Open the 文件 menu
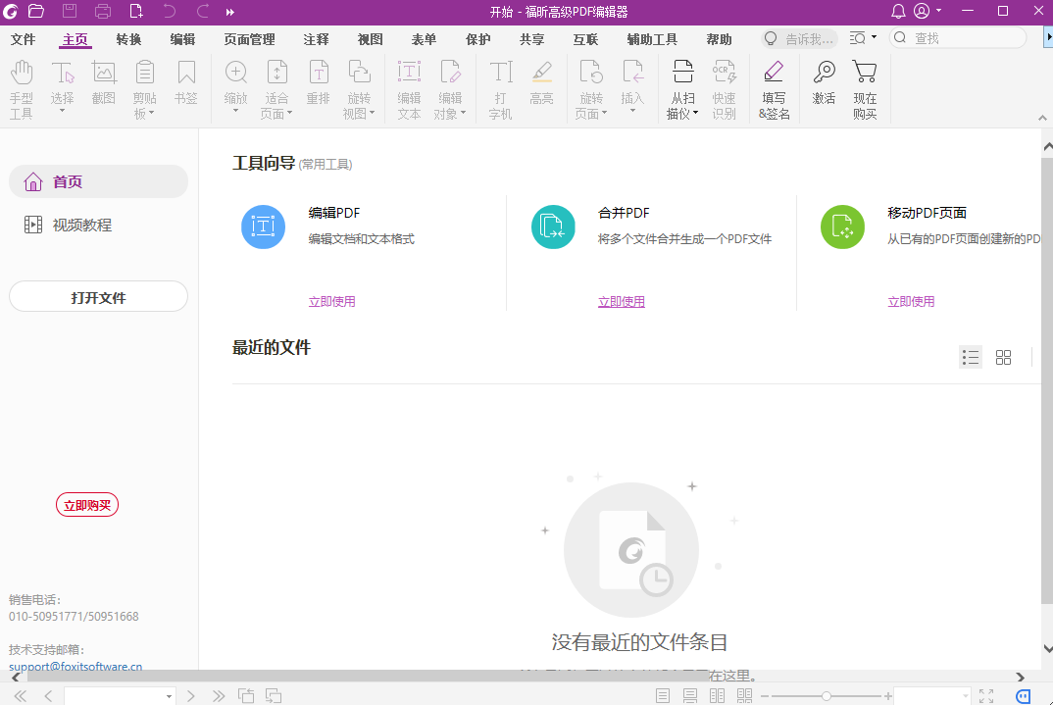 [23, 39]
